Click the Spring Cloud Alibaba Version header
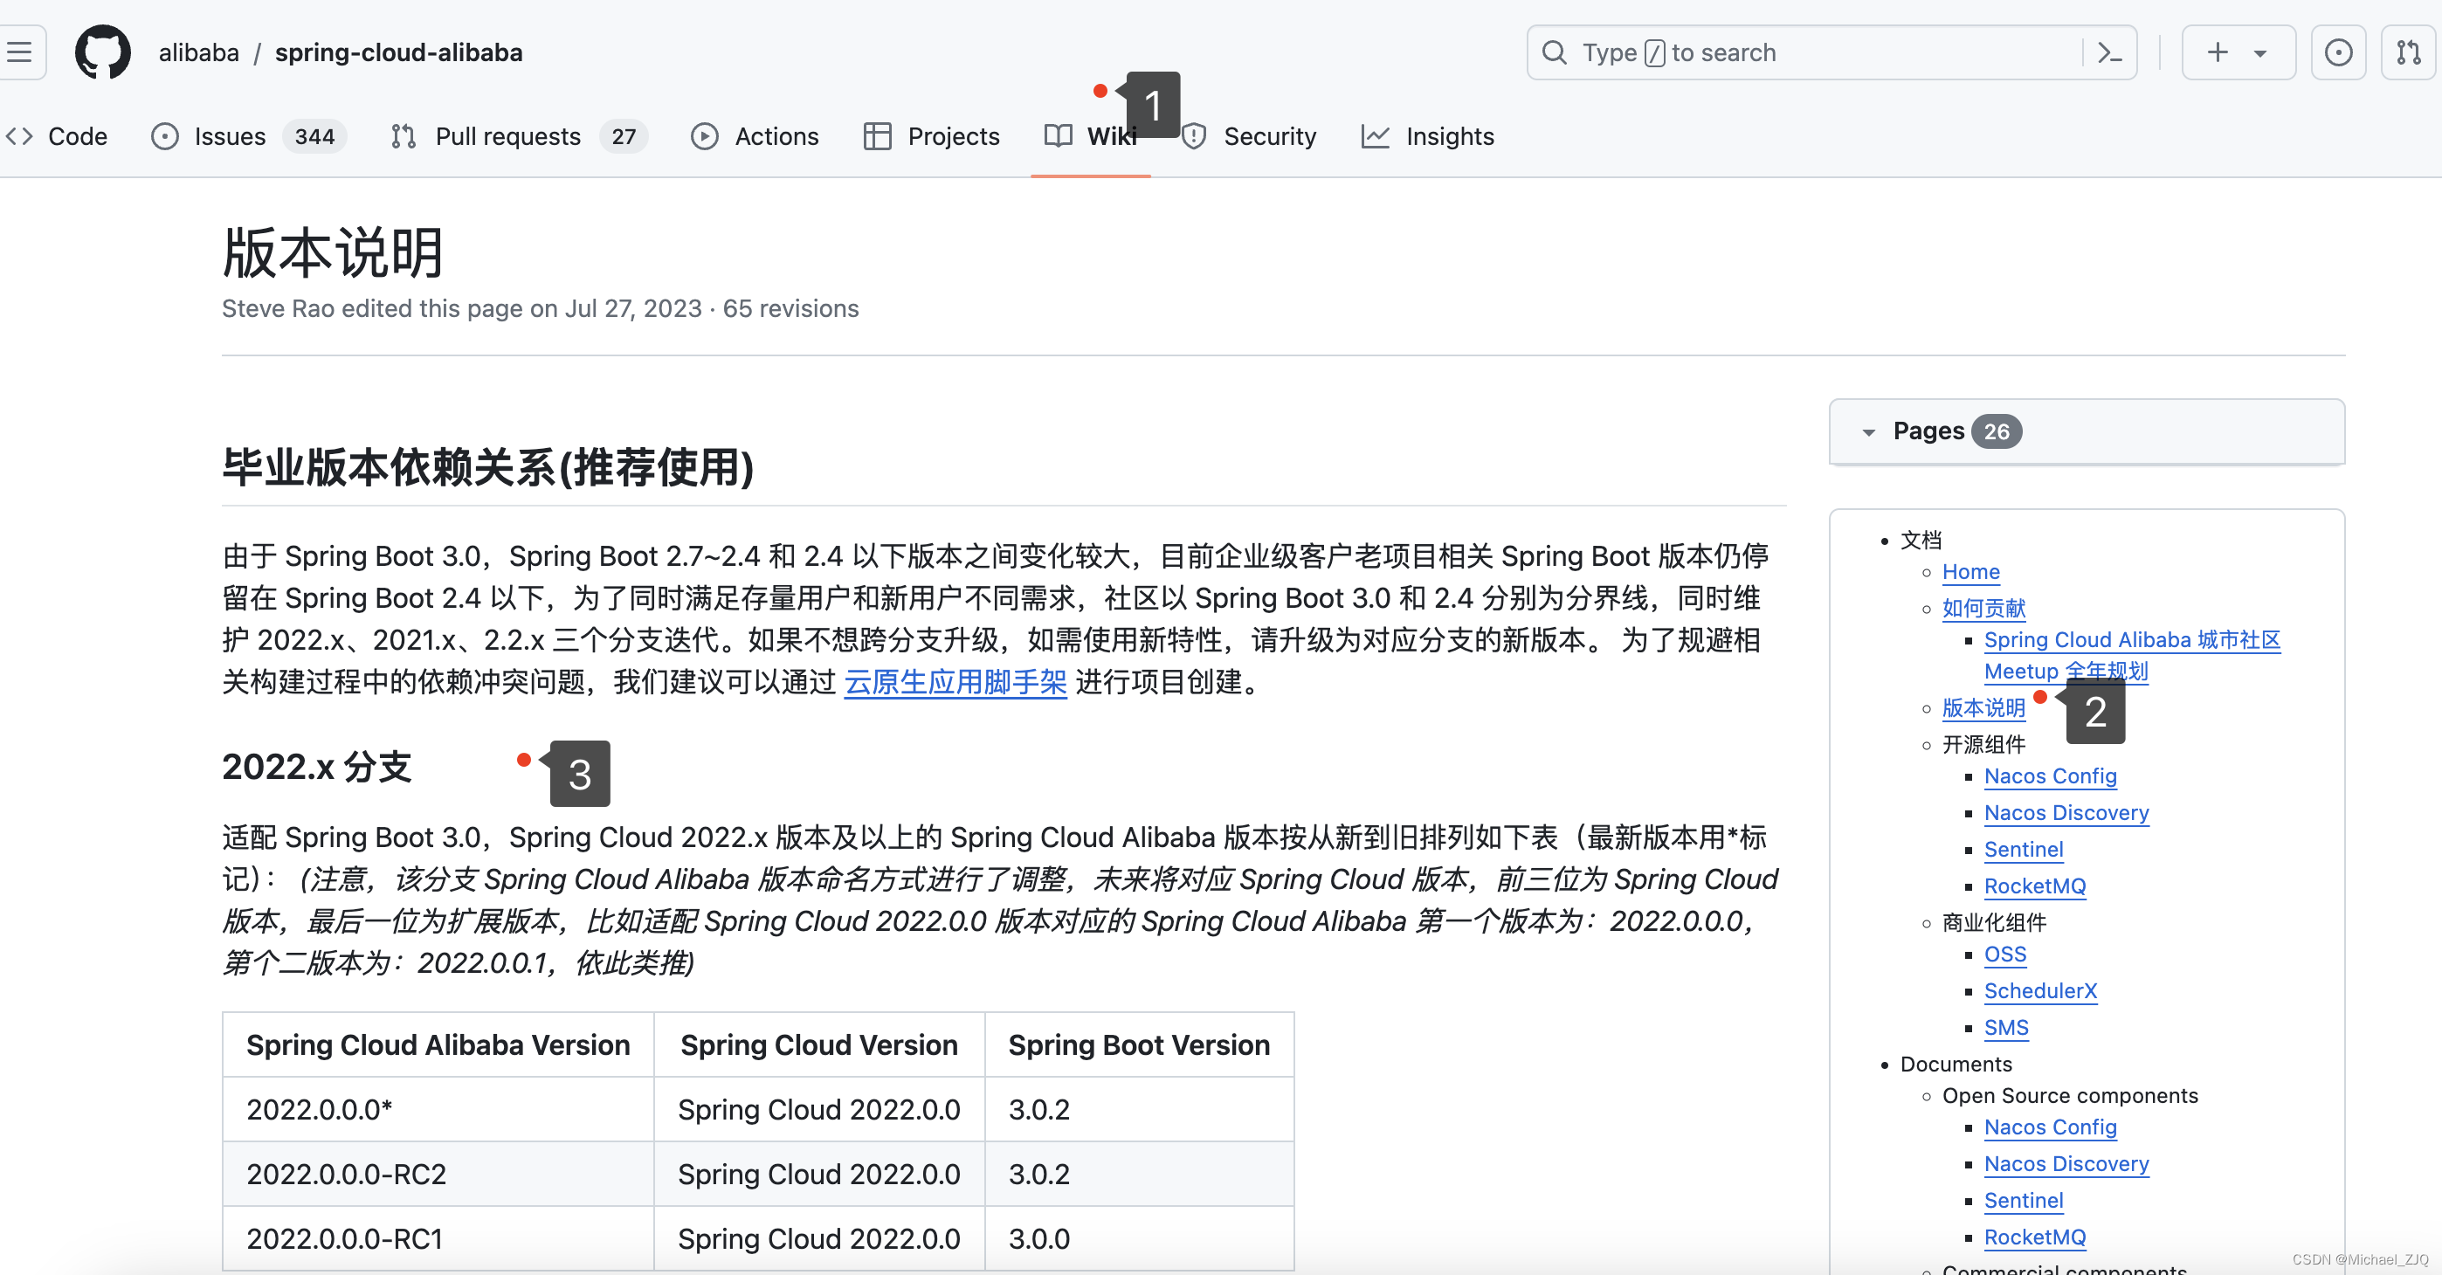 coord(438,1045)
